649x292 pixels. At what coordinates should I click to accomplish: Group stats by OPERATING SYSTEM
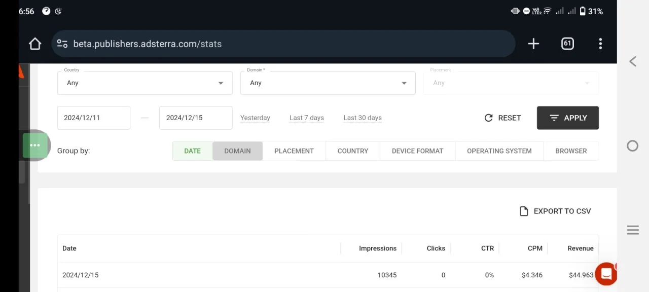(499, 151)
